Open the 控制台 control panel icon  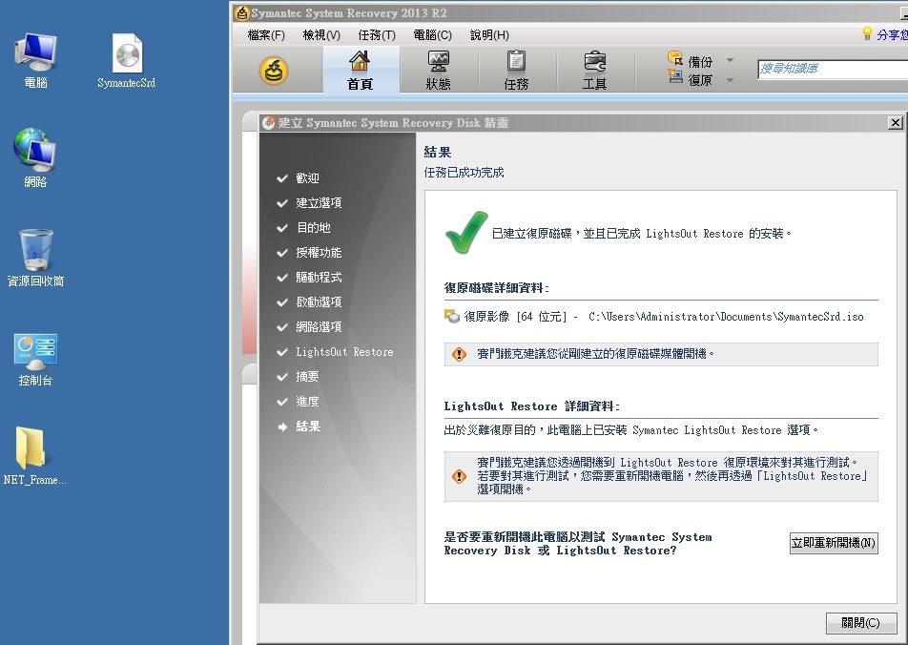tap(35, 360)
